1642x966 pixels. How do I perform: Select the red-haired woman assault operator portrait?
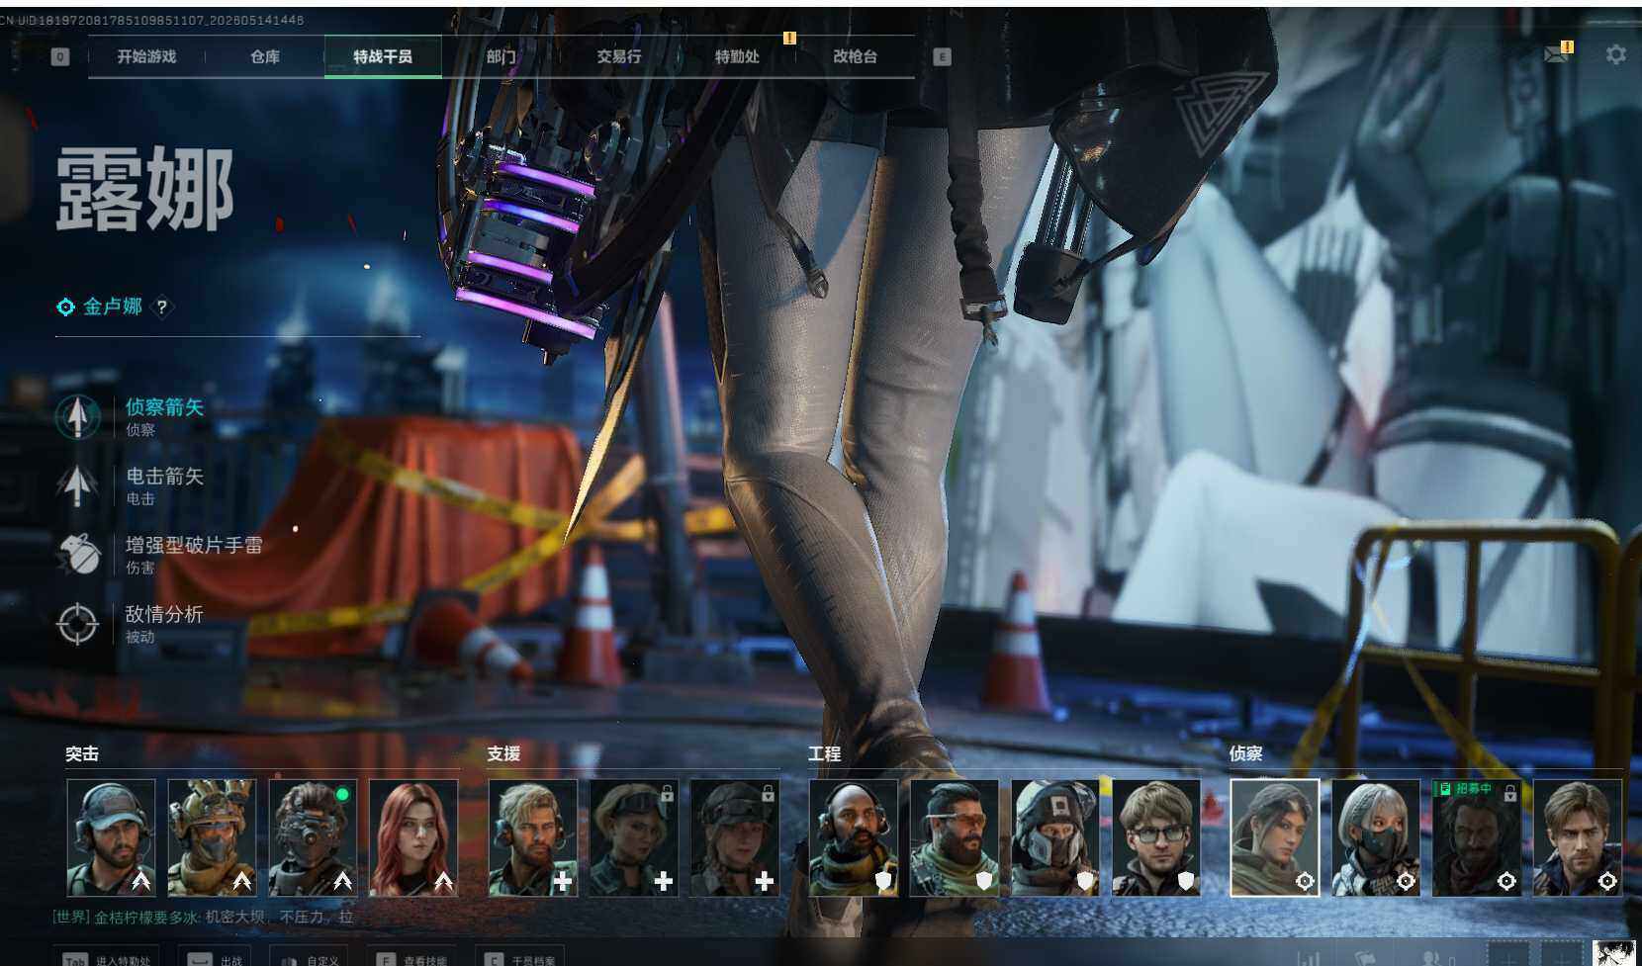[413, 837]
